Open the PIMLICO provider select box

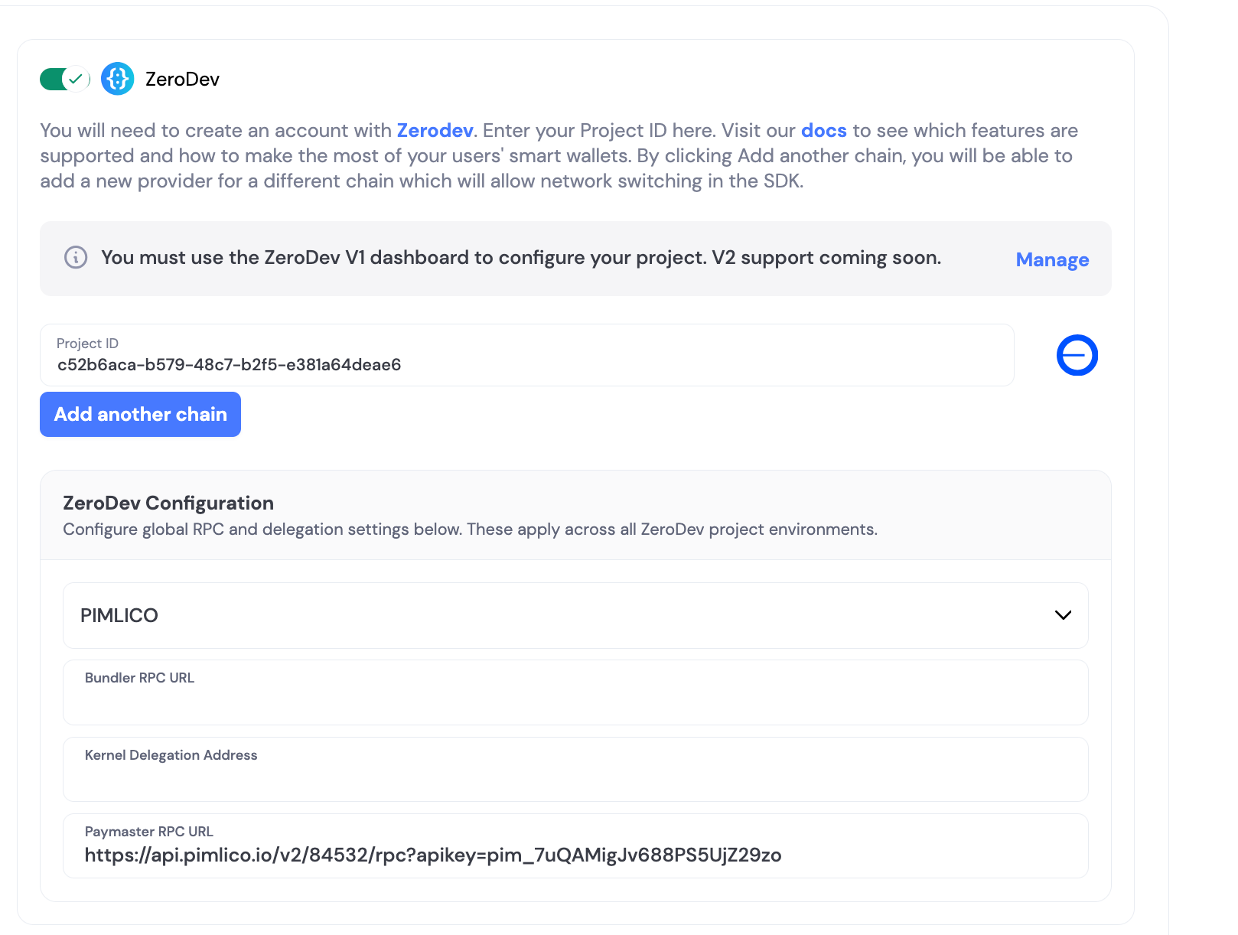tap(575, 615)
